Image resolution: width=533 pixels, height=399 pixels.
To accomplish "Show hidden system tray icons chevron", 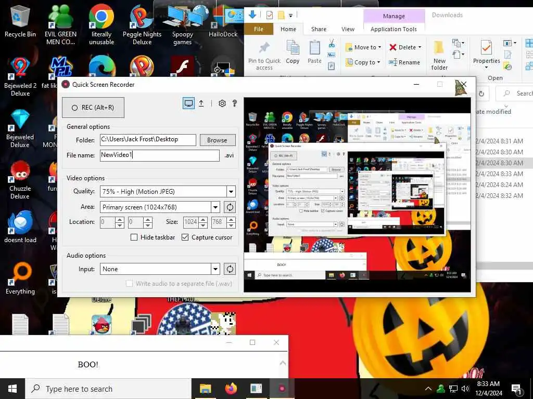I will 428,389.
